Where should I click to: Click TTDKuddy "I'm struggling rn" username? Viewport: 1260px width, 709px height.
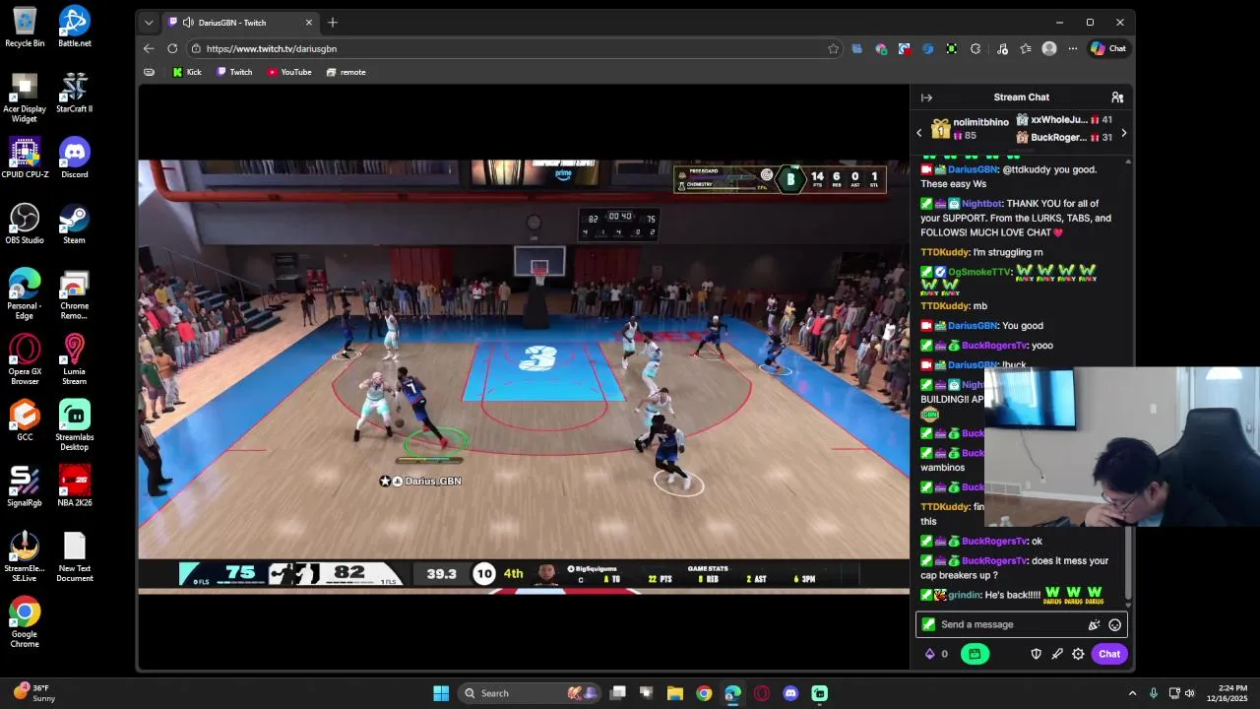coord(944,252)
